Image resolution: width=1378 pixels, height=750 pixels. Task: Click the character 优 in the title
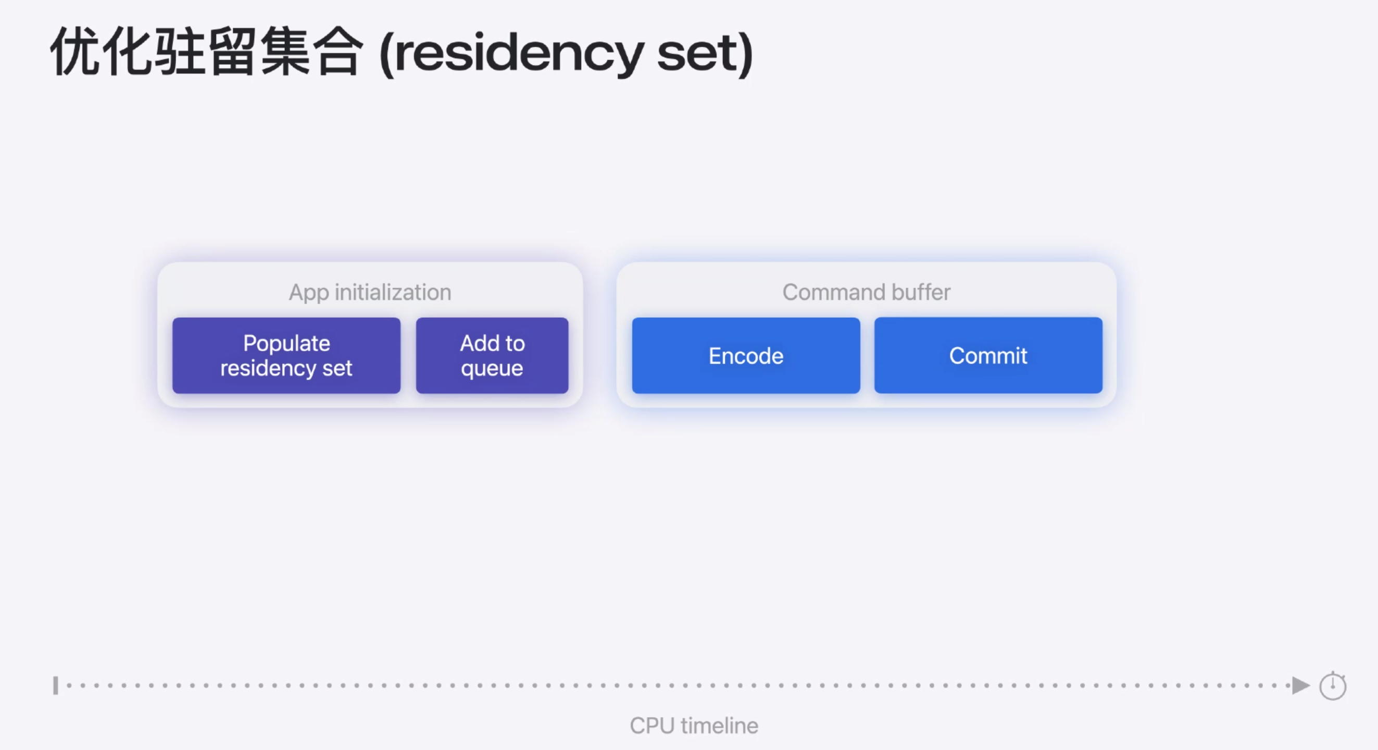[x=75, y=52]
